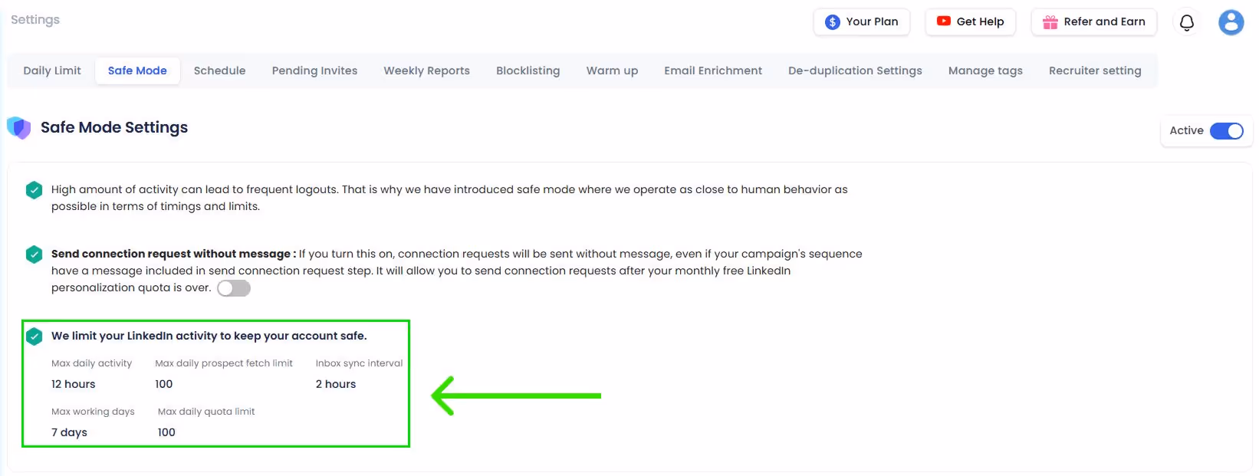Click the check badge beside High amount text
1259x476 pixels.
tap(34, 190)
